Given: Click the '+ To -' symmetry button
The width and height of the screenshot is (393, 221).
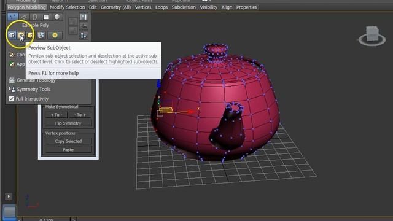Looking at the screenshot, I should click(56, 115).
